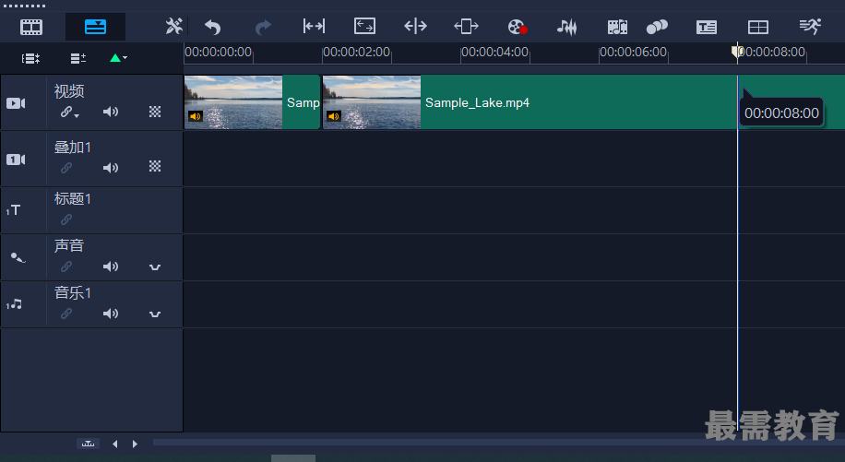Click the playhead marker at 00:00:08:00
Image resolution: width=845 pixels, height=462 pixels.
[x=737, y=52]
